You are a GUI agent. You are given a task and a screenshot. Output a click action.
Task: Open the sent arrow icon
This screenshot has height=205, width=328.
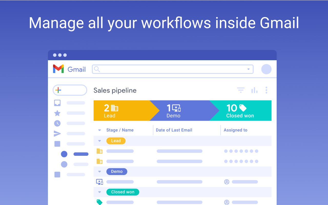pyautogui.click(x=57, y=134)
